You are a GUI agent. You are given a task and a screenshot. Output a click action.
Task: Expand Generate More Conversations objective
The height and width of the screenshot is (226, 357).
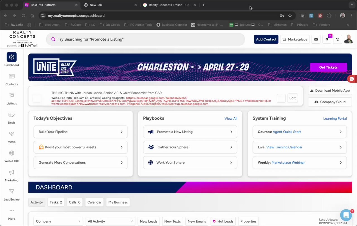click(x=81, y=162)
